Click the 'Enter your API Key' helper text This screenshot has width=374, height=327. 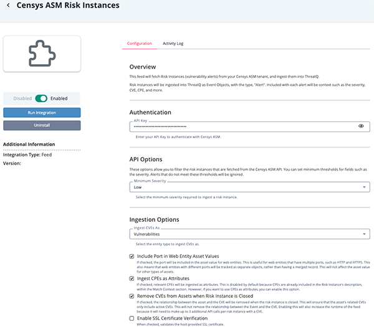(178, 137)
